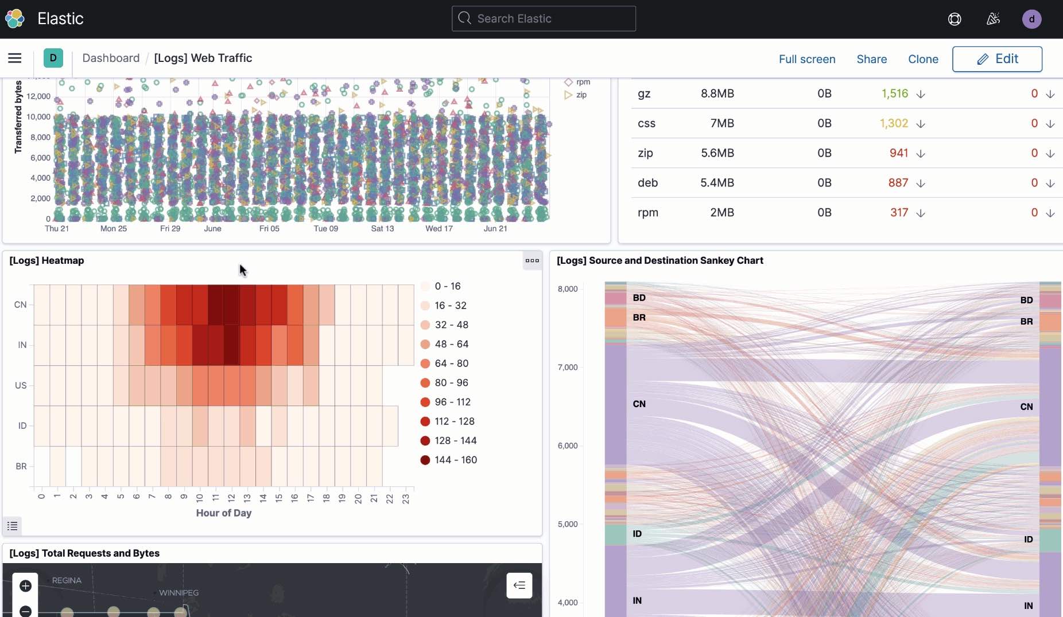Zoom out on the map

pyautogui.click(x=25, y=610)
